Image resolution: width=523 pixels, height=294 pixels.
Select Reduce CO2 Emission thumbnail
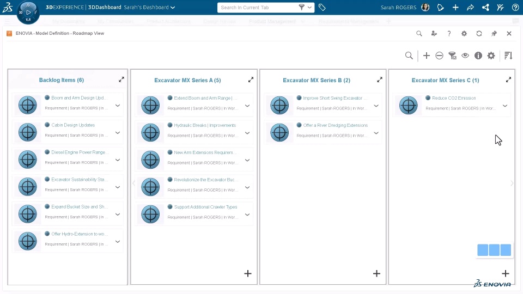pos(408,105)
